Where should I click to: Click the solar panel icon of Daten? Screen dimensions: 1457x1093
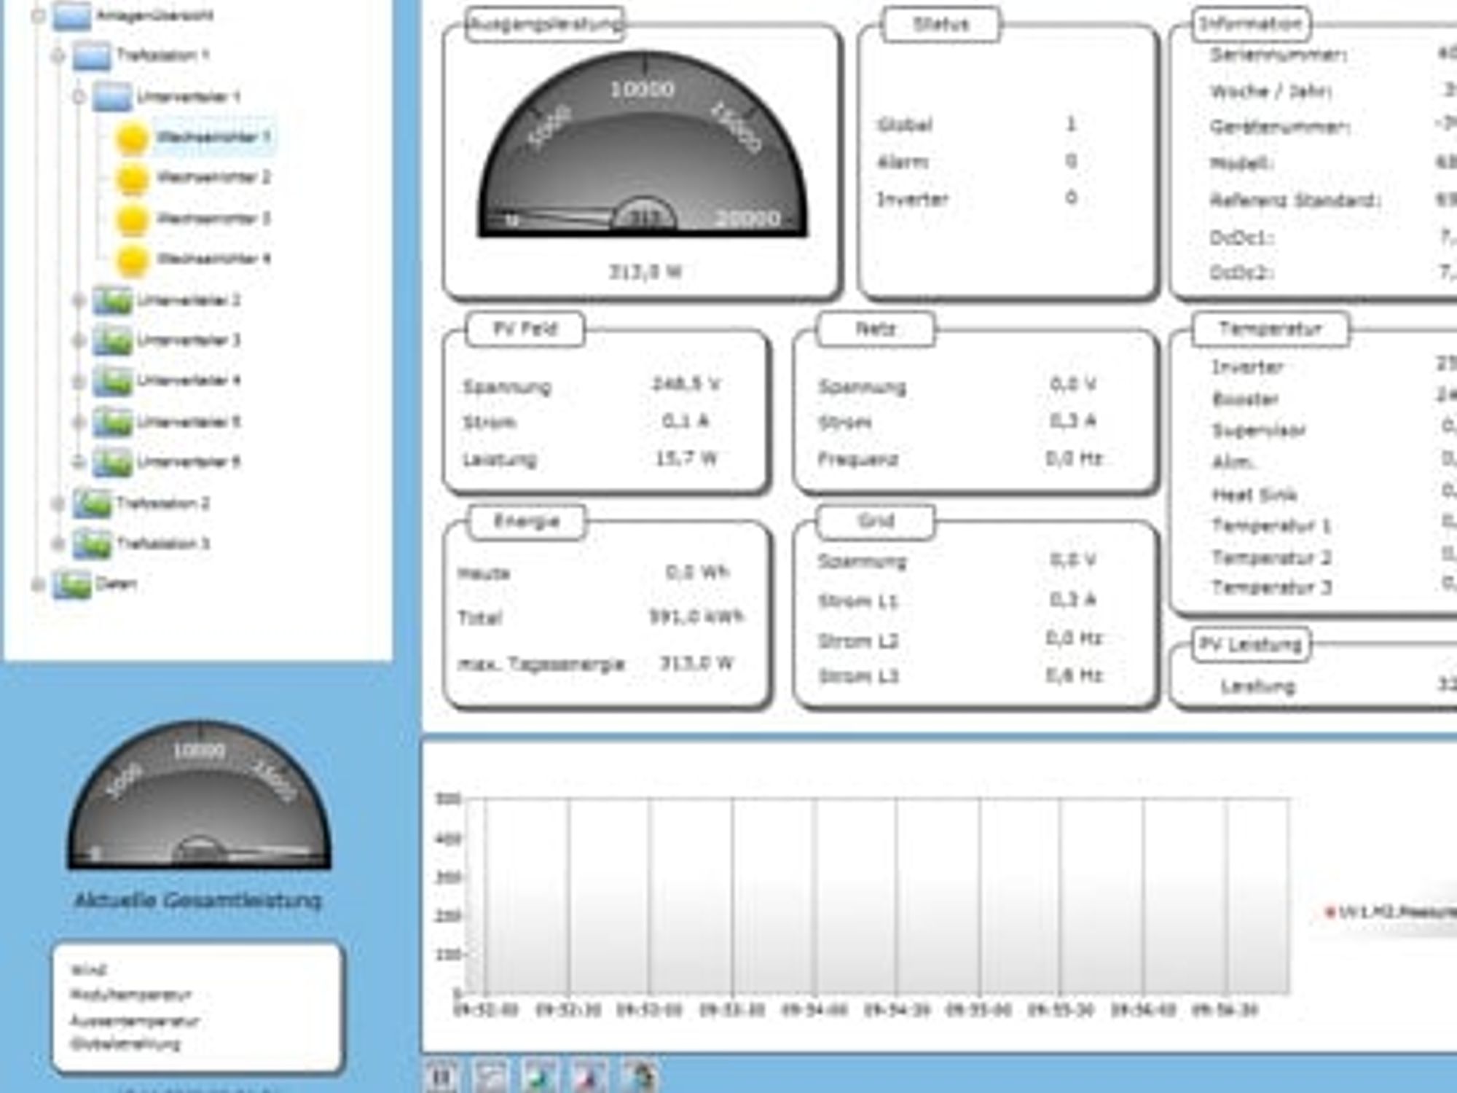click(x=72, y=584)
